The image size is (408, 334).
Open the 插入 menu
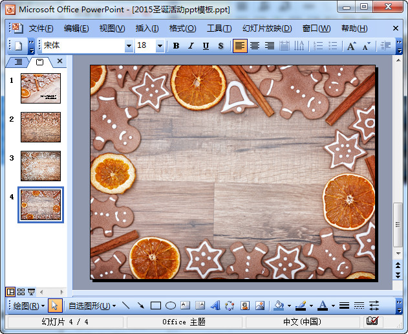point(147,28)
